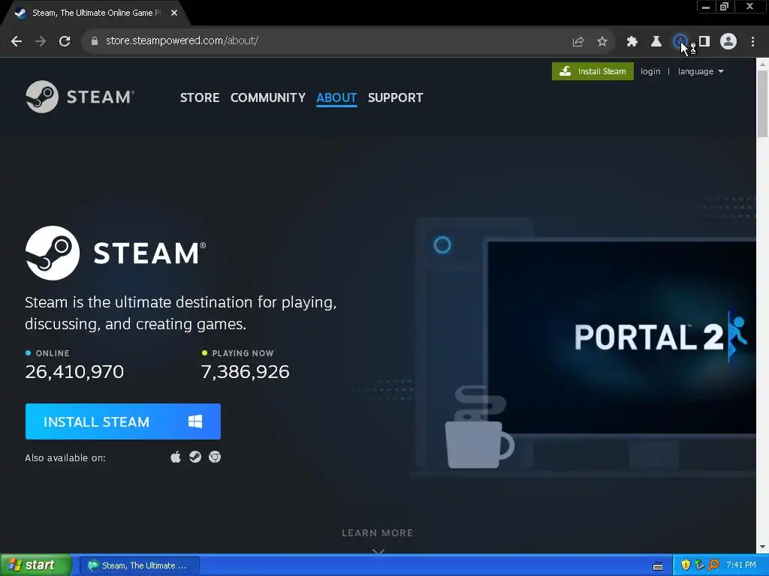Click the scrollbar down arrow
The width and height of the screenshot is (769, 576).
(x=763, y=547)
